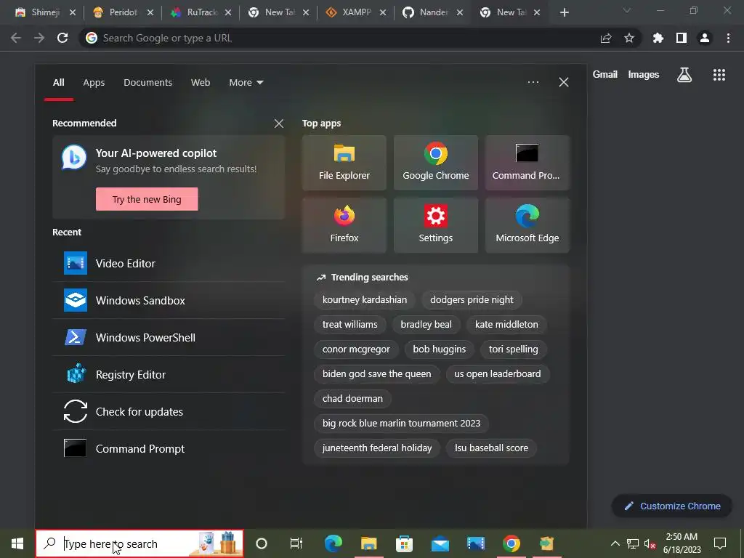
Task: Open Mail app on the taskbar
Action: (440, 543)
